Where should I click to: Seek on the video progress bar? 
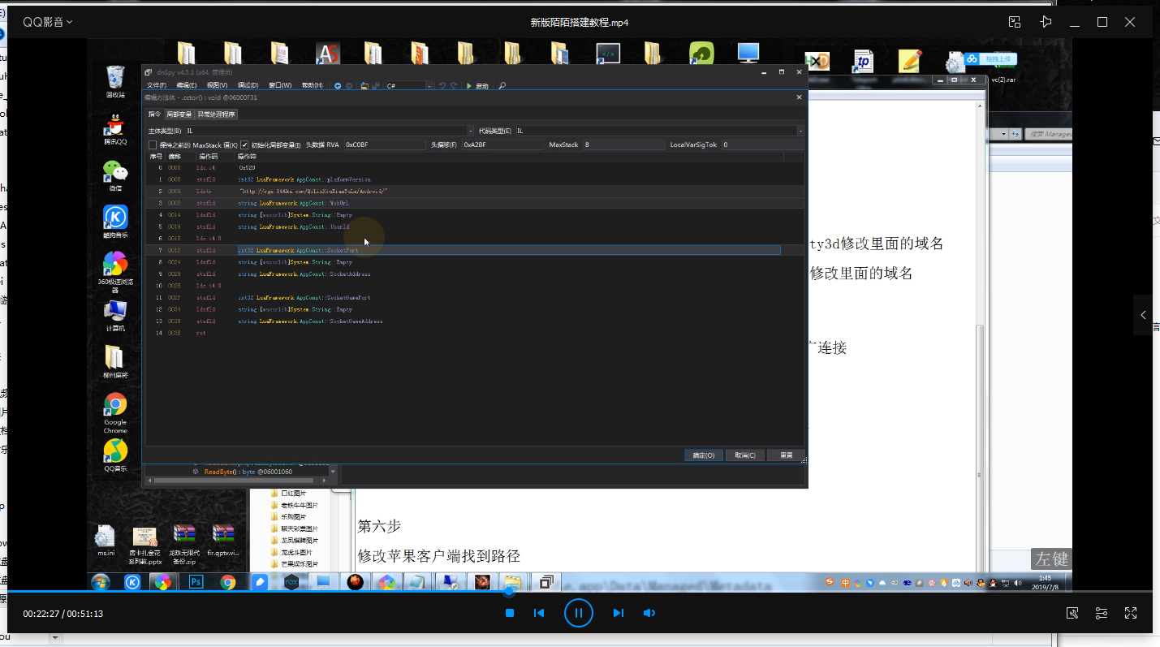(580, 592)
